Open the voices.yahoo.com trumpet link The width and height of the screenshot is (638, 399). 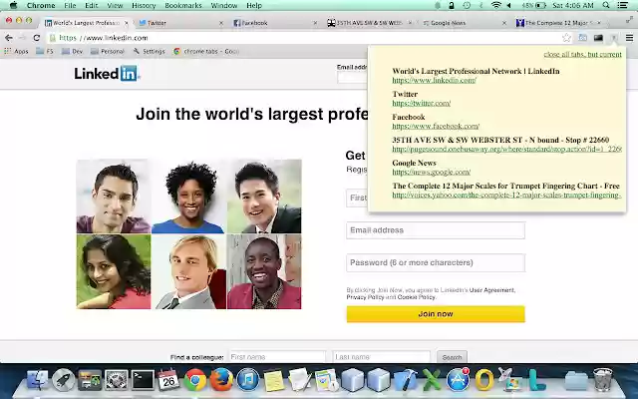point(506,196)
